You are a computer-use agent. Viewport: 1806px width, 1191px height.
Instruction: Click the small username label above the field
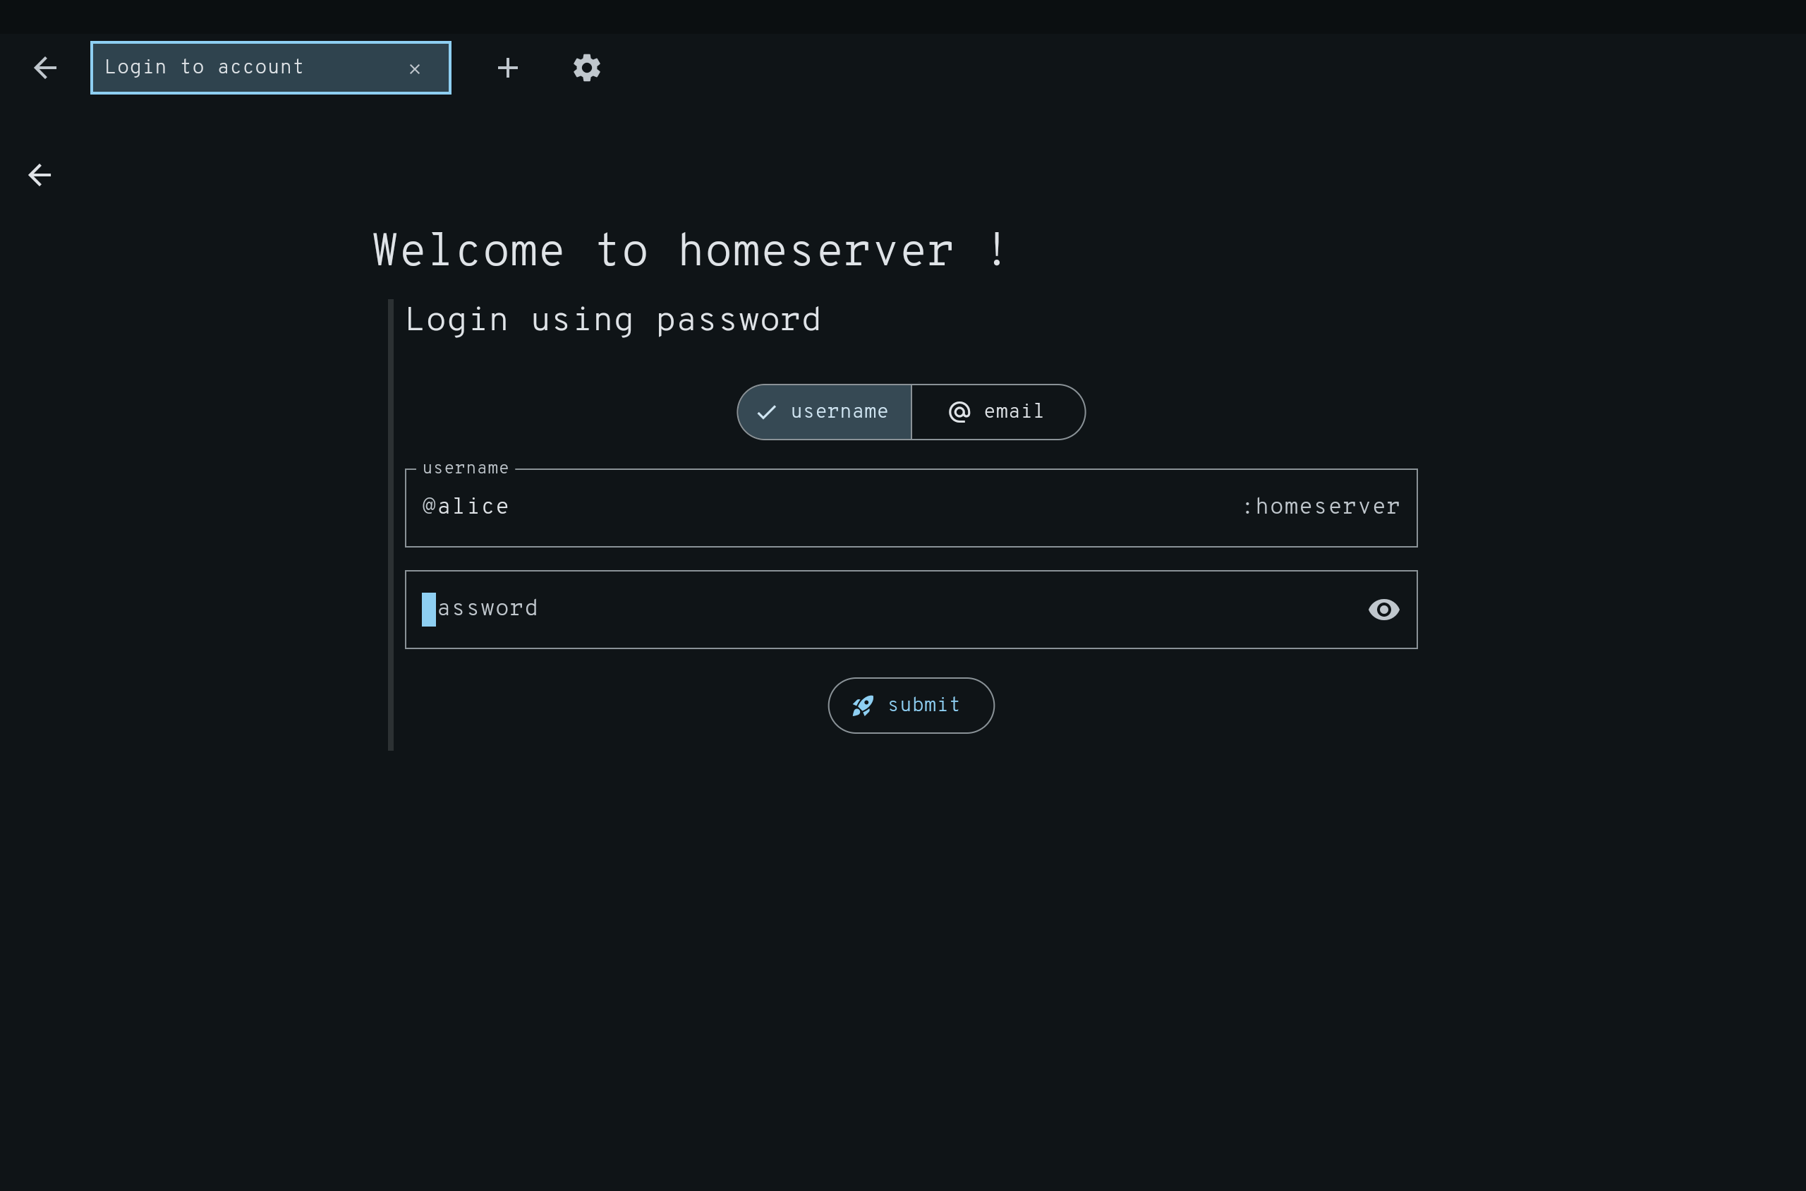[466, 468]
